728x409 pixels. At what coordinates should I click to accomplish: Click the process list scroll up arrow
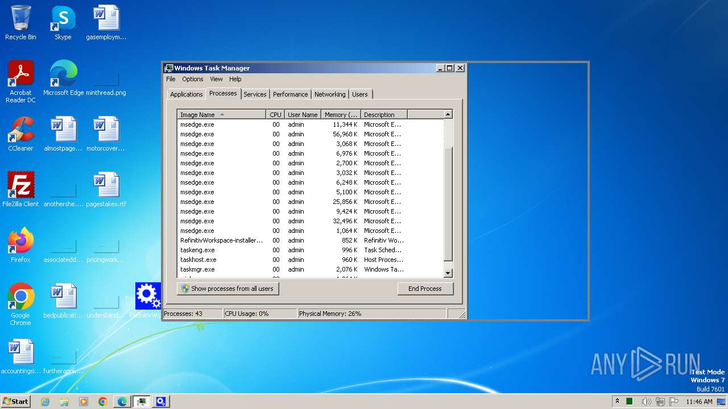tap(448, 114)
